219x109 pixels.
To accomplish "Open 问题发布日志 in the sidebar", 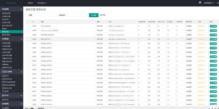I will [x=7, y=58].
